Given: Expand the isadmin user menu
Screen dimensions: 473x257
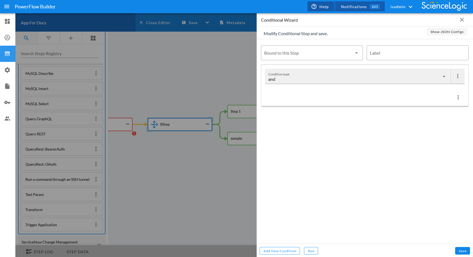Looking at the screenshot, I should (401, 7).
